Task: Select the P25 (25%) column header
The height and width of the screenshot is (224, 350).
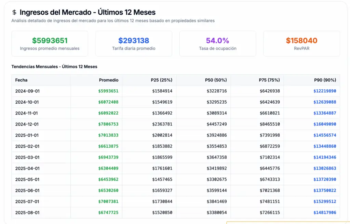Action: [x=161, y=80]
